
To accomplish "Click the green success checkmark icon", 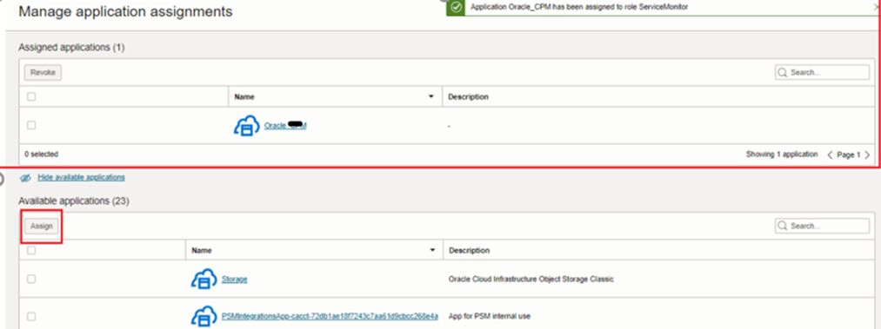I will point(457,7).
